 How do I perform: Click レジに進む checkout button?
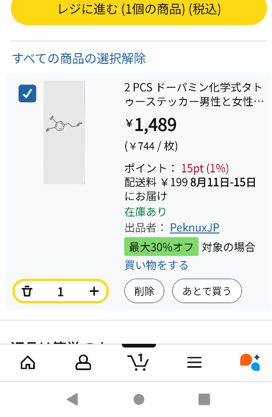click(139, 10)
